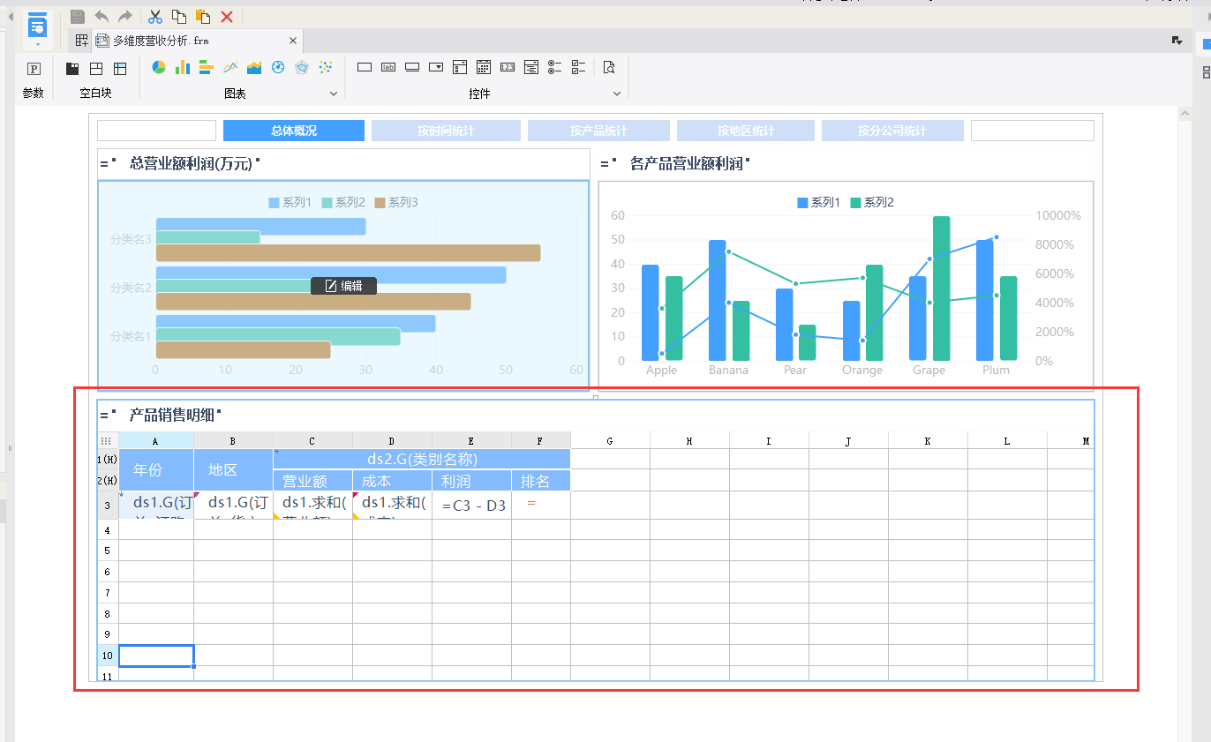
Task: Click the 编辑 button on the bar chart
Action: [x=343, y=286]
